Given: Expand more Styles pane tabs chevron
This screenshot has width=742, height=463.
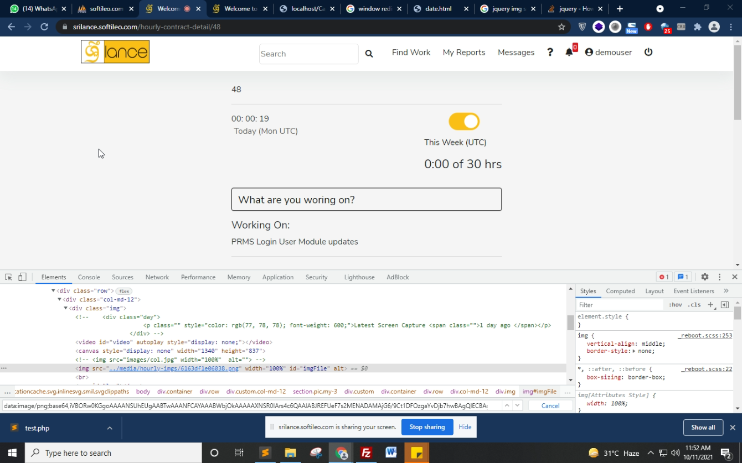Looking at the screenshot, I should point(726,291).
